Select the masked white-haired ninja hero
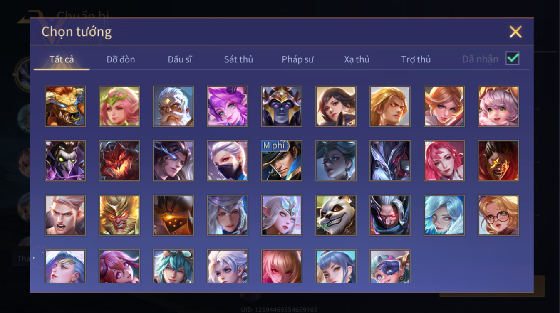The image size is (560, 313). (228, 160)
